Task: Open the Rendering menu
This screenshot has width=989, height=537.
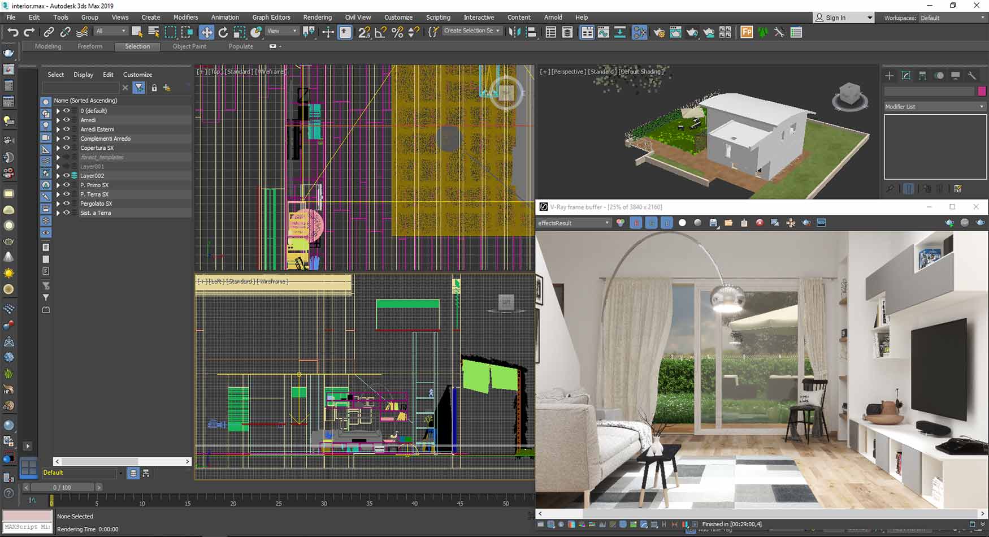Action: pos(318,18)
